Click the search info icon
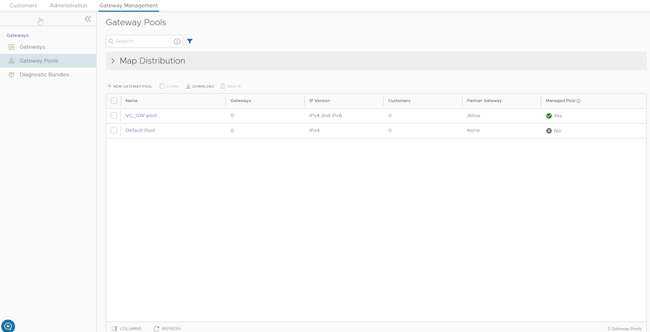The width and height of the screenshot is (650, 332). point(177,41)
